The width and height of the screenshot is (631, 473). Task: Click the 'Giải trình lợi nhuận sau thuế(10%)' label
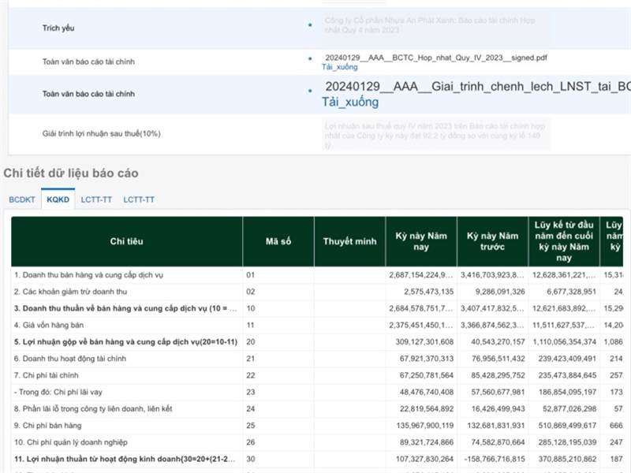(102, 133)
